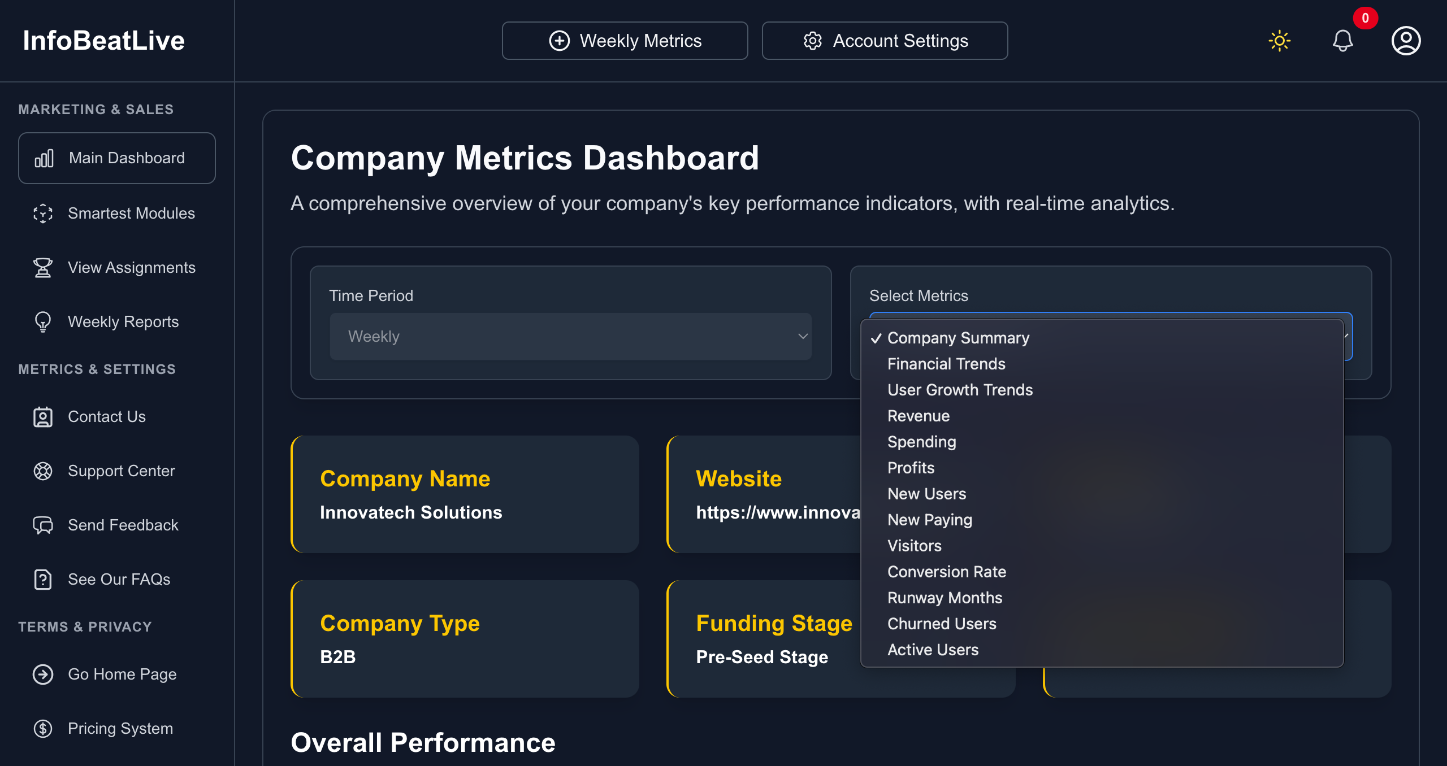Select the Churned Users metric option
The image size is (1447, 766).
tap(942, 624)
